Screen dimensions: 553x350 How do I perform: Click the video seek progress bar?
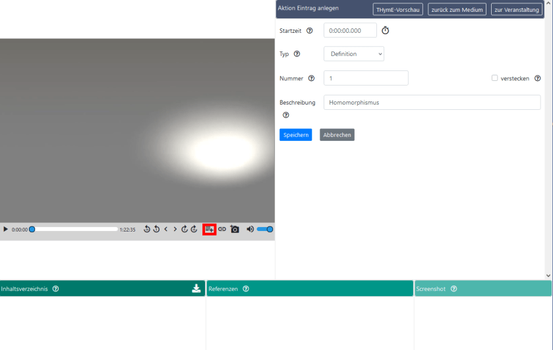(74, 230)
